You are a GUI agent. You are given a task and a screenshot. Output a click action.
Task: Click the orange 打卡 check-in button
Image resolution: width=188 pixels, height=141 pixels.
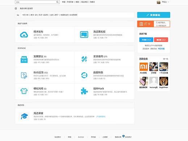[145, 24]
